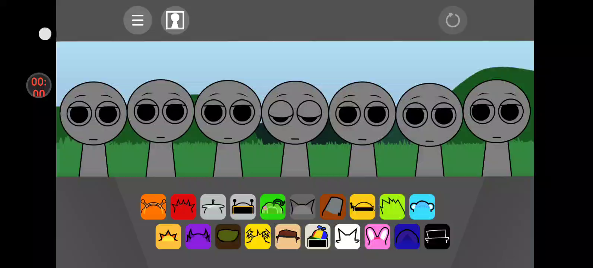The height and width of the screenshot is (268, 593).
Task: Pick the rainbow propeller cap icon
Action: tap(317, 236)
